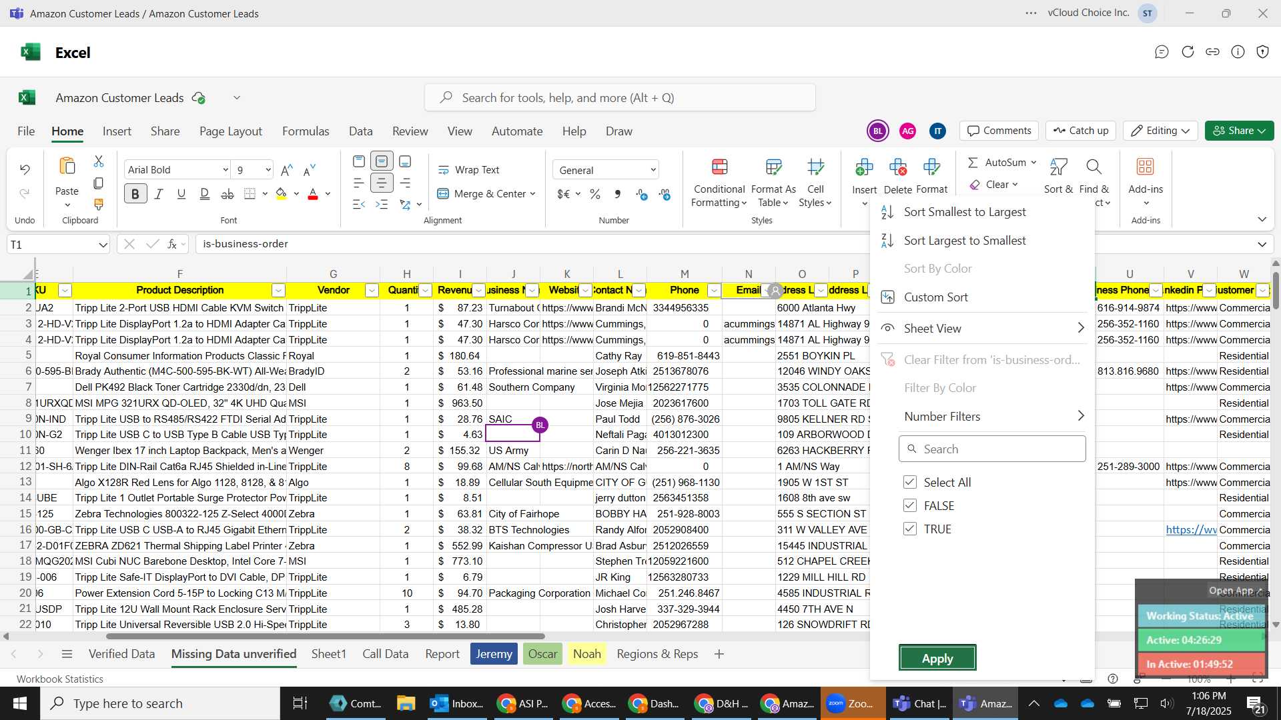The image size is (1281, 720).
Task: Increase font size icon
Action: (287, 170)
